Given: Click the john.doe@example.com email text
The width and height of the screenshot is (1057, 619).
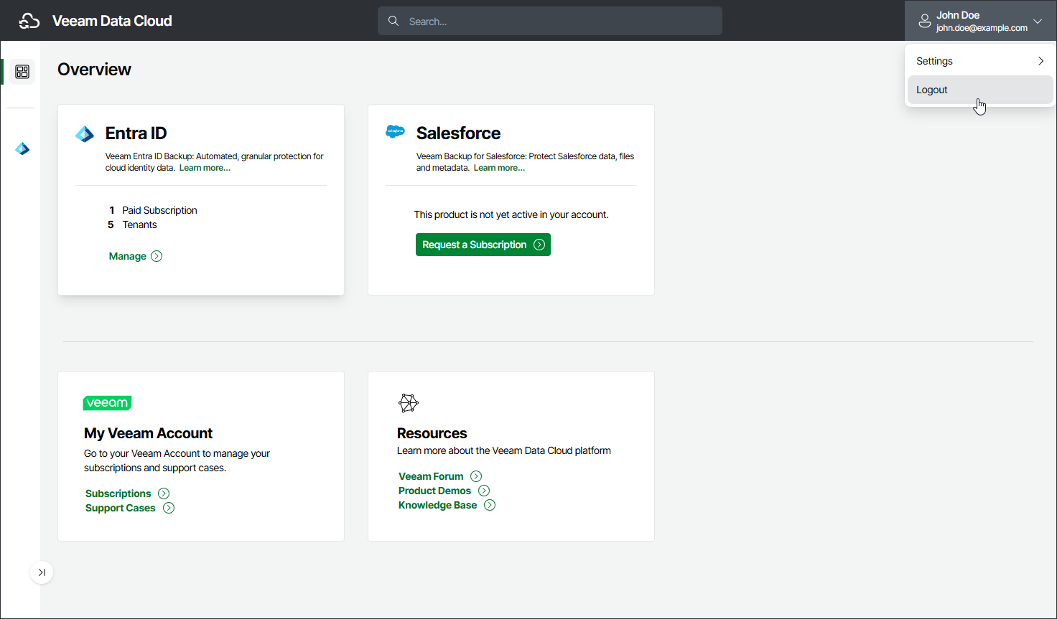Looking at the screenshot, I should click(982, 28).
